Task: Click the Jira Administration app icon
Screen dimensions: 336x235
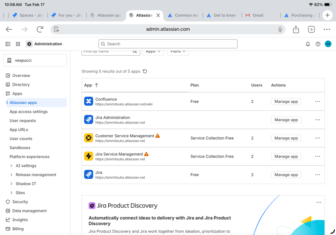Action: (x=88, y=120)
